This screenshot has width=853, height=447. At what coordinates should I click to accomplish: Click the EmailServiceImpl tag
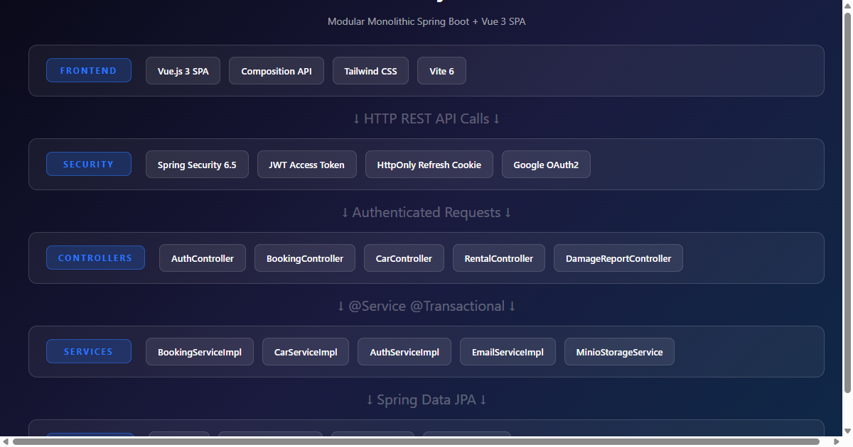point(508,352)
